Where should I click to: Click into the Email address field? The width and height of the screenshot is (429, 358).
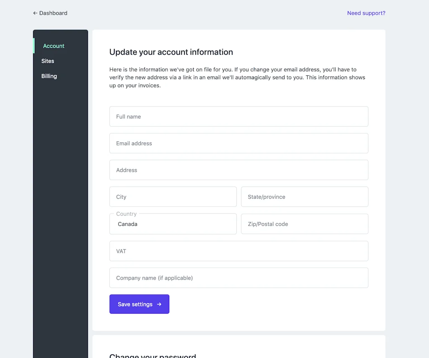coord(239,143)
